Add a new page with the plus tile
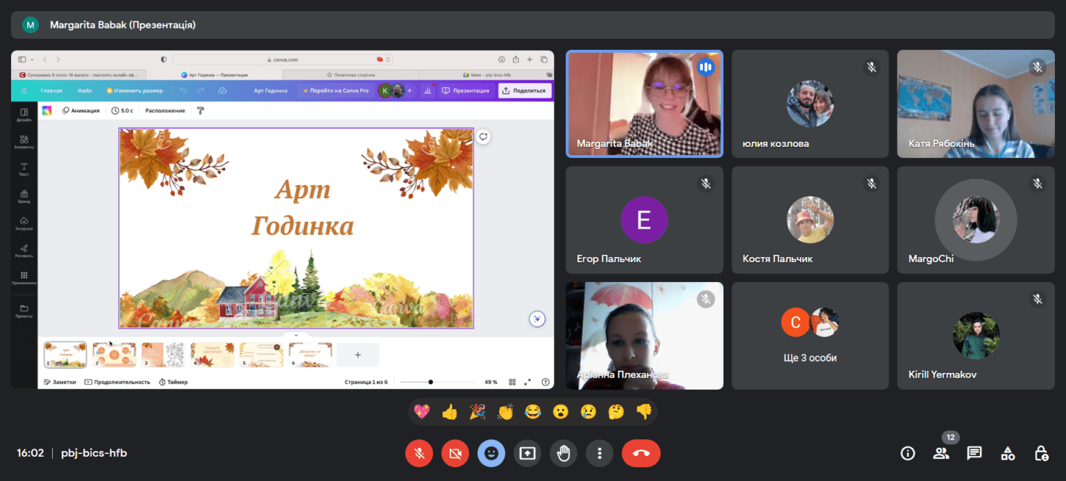 358,354
